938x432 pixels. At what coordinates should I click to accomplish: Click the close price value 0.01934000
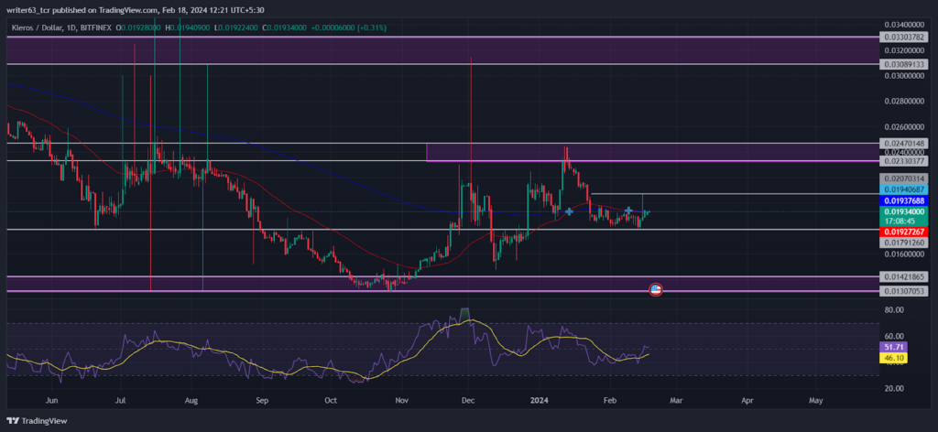click(289, 28)
